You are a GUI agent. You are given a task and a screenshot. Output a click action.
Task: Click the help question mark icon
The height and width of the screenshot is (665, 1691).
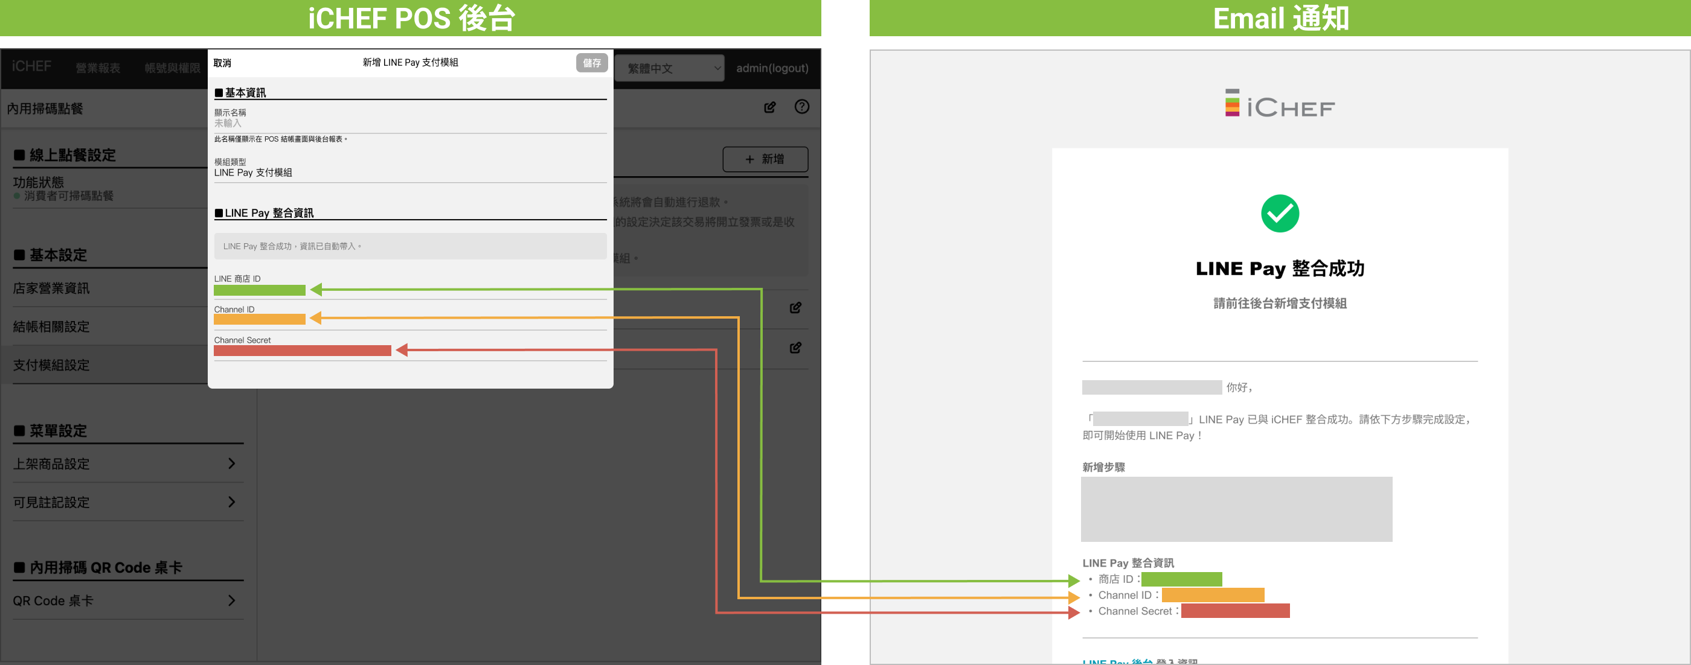pos(801,107)
